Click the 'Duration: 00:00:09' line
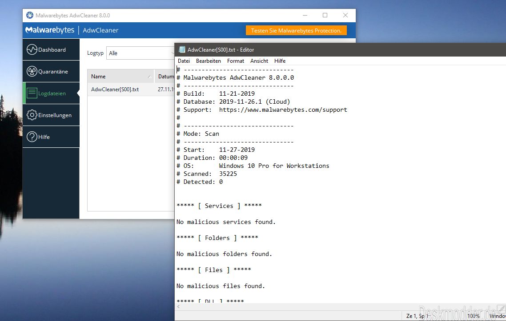506x321 pixels. click(212, 158)
